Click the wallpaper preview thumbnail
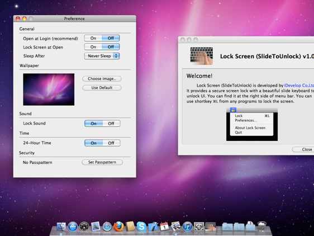The width and height of the screenshot is (314, 236). click(x=49, y=89)
